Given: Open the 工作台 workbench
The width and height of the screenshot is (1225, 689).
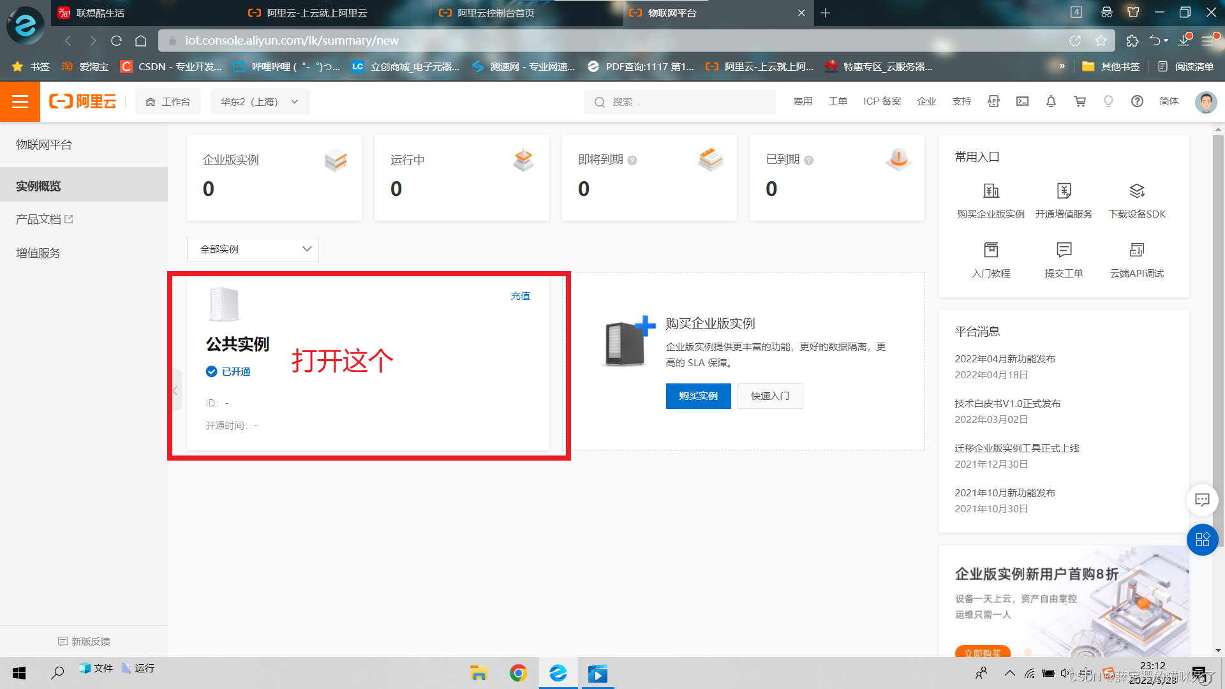Looking at the screenshot, I should [168, 101].
